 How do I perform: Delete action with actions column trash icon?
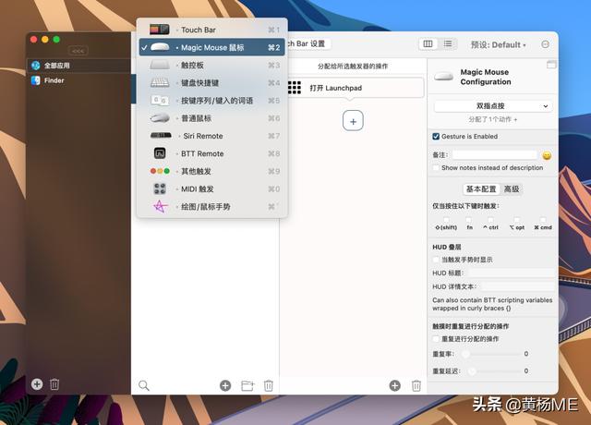coord(416,386)
